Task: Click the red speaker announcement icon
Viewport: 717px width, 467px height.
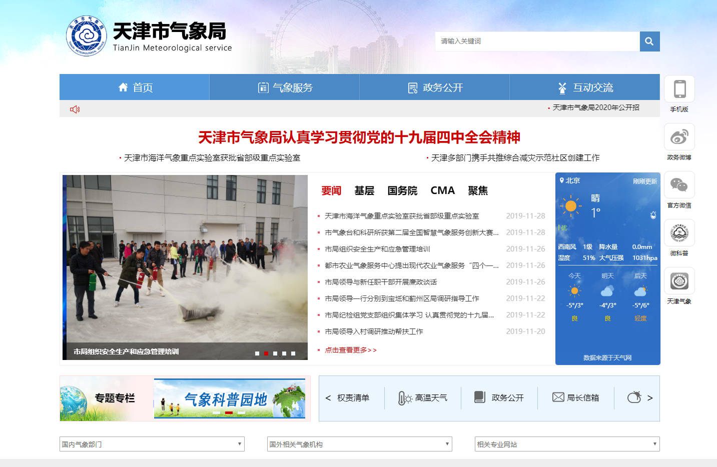Action: (x=75, y=109)
